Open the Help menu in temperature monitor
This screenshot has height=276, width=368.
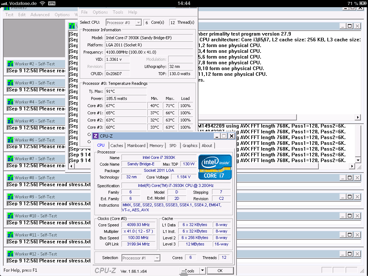(x=133, y=12)
